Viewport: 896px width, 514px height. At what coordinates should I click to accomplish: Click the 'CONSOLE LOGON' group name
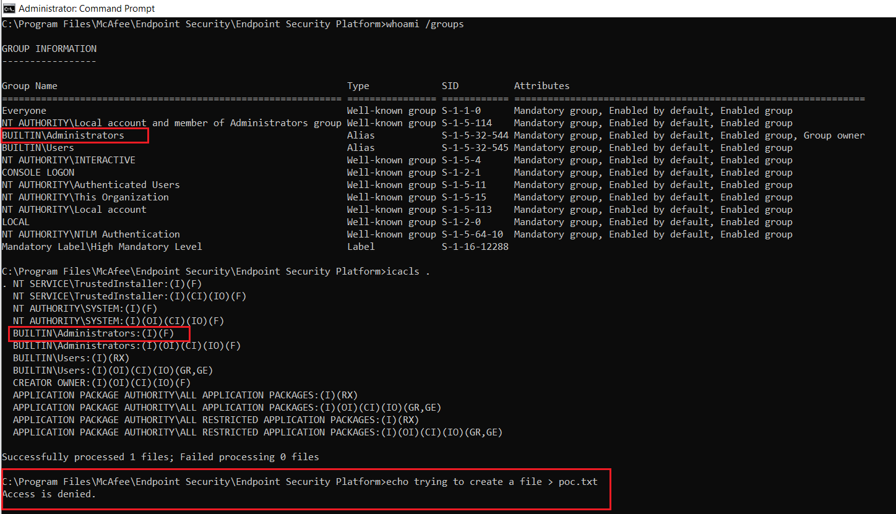[x=38, y=173]
